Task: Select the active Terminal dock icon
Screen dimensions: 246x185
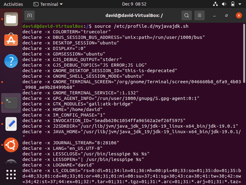Action: pos(11,103)
